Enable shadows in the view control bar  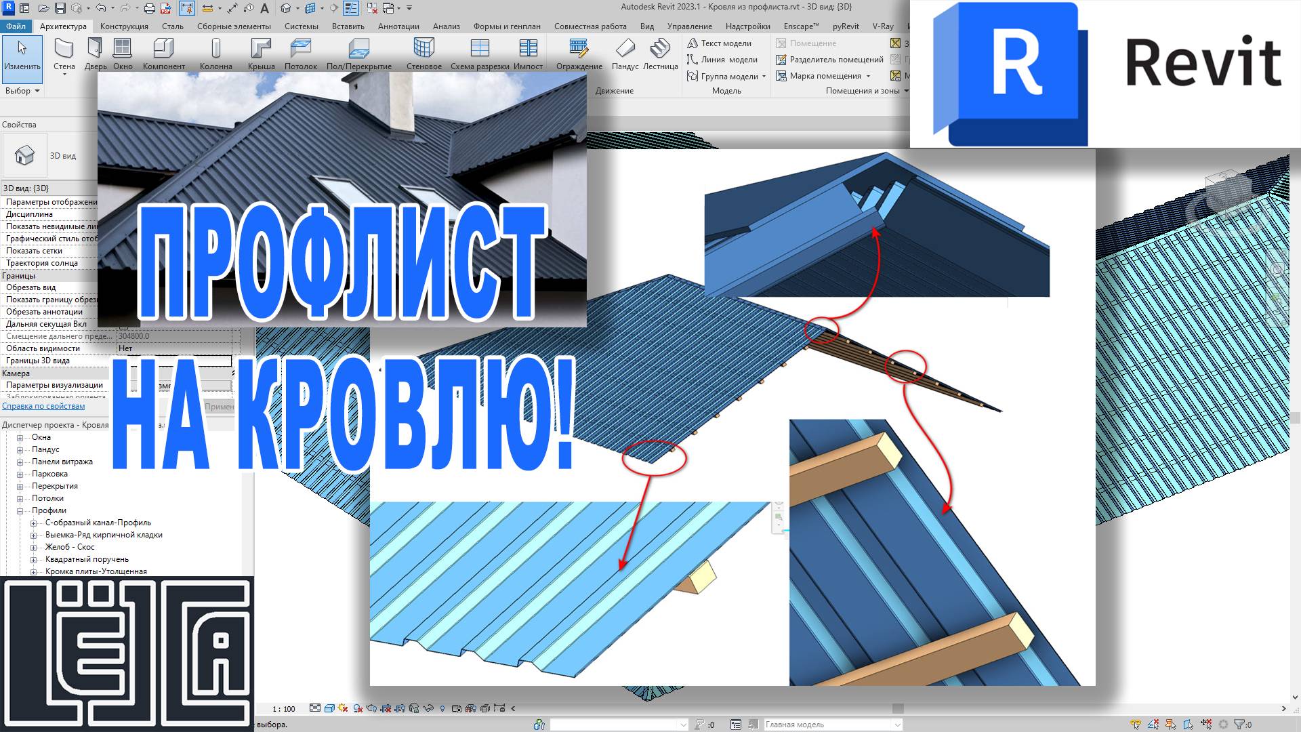[x=357, y=709]
